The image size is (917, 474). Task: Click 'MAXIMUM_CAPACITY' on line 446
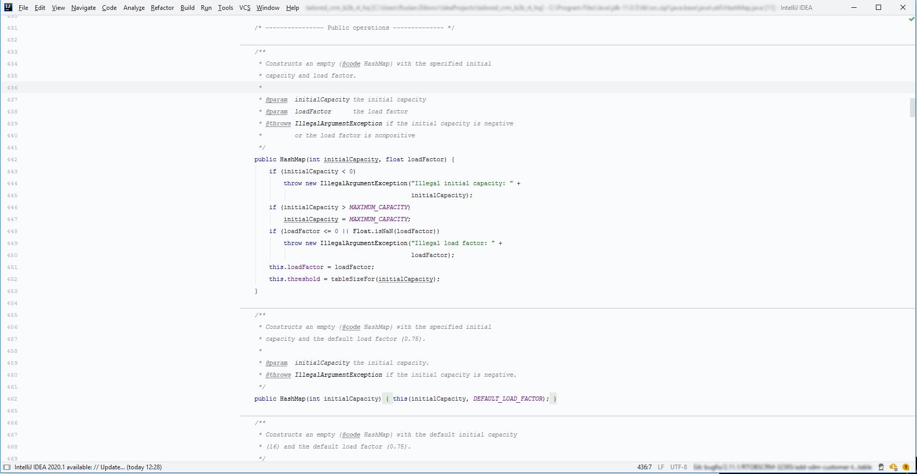(x=378, y=207)
